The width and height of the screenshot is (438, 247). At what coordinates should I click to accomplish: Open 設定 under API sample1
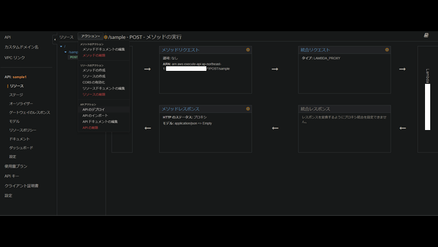(12, 157)
